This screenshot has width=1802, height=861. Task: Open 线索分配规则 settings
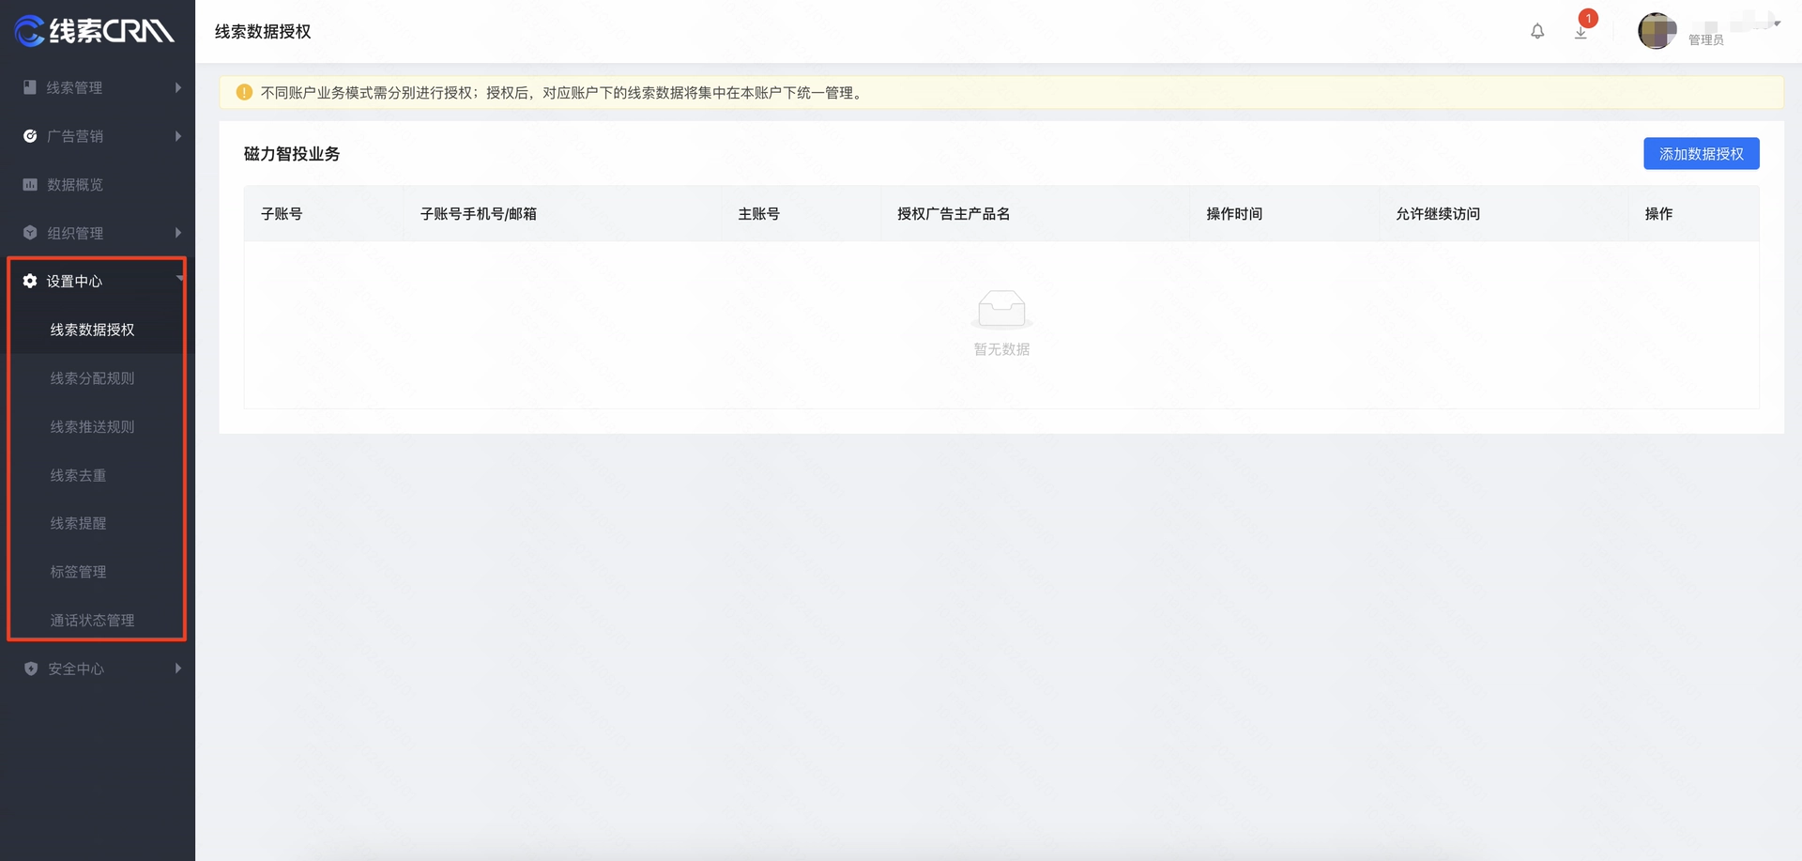[x=92, y=378]
